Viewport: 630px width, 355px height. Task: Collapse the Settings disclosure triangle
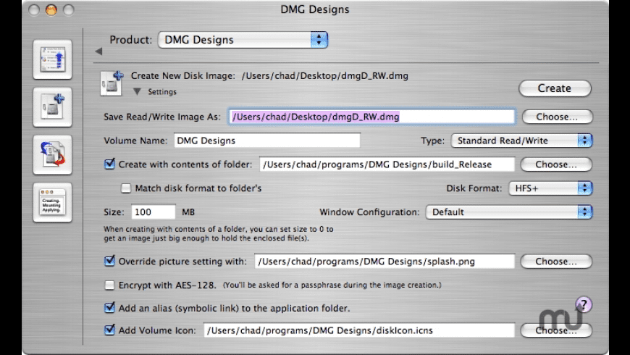[137, 92]
